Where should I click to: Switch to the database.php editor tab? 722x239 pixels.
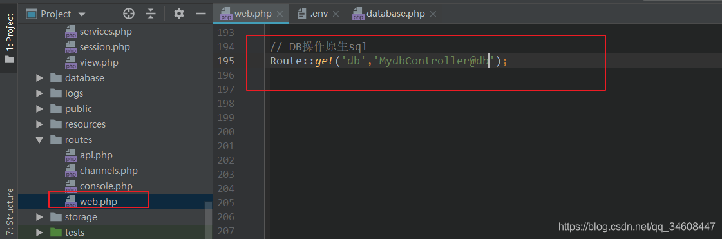pyautogui.click(x=395, y=14)
